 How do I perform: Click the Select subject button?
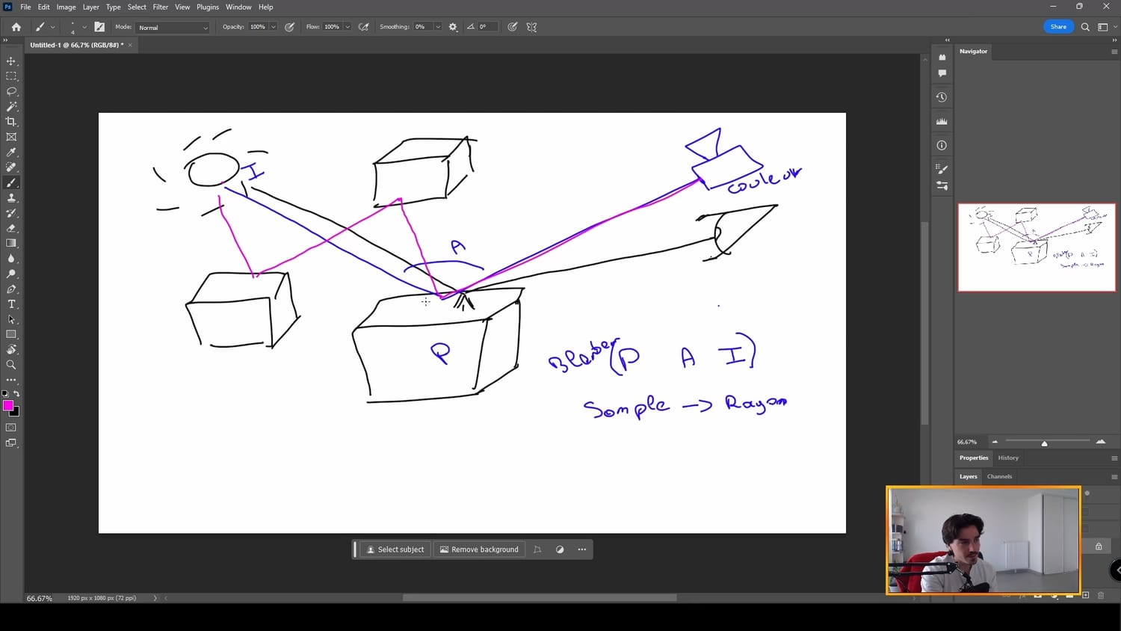pyautogui.click(x=395, y=550)
